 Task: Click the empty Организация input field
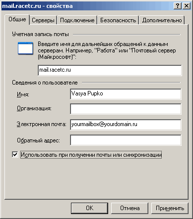[126, 109]
